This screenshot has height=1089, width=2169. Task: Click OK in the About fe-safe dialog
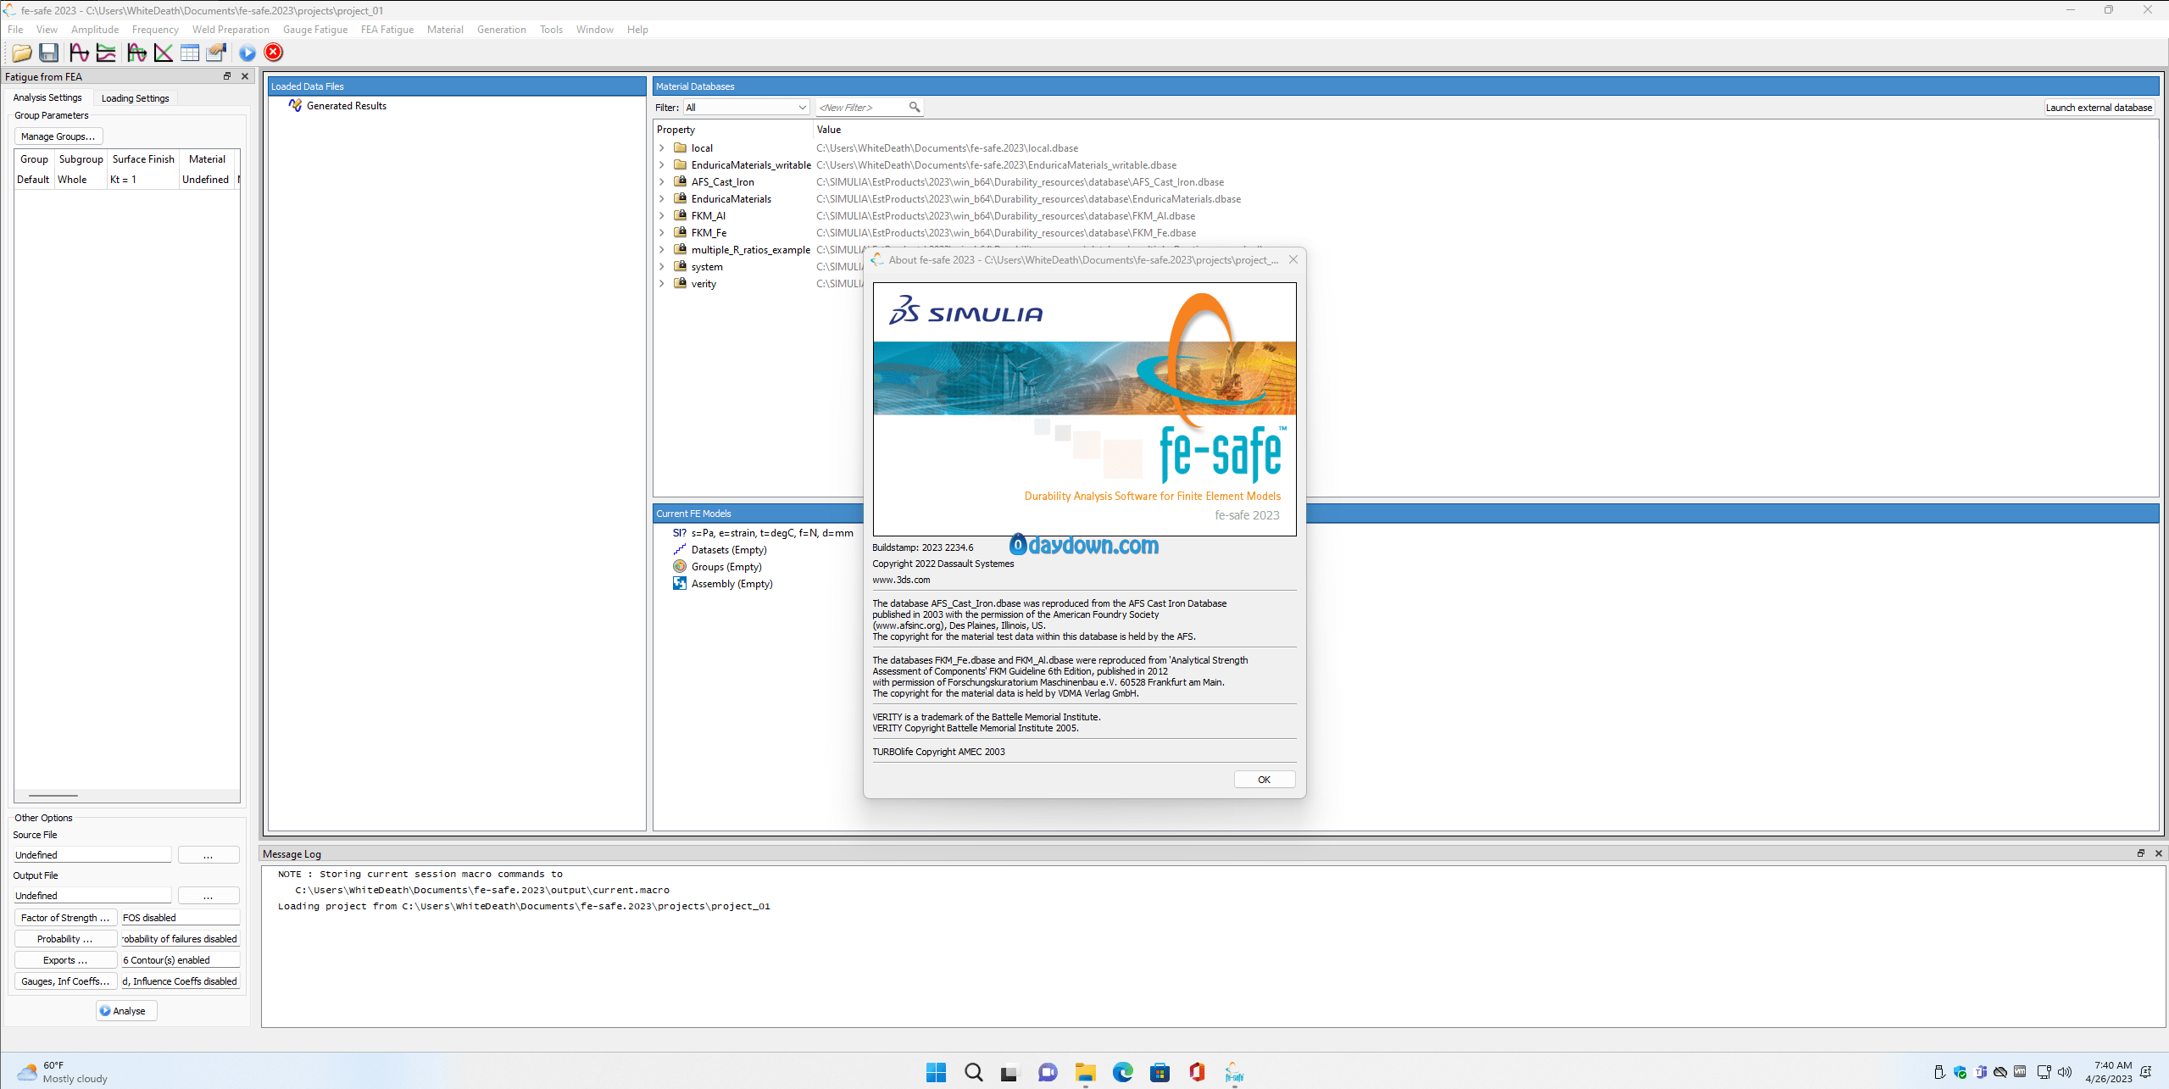[1264, 780]
